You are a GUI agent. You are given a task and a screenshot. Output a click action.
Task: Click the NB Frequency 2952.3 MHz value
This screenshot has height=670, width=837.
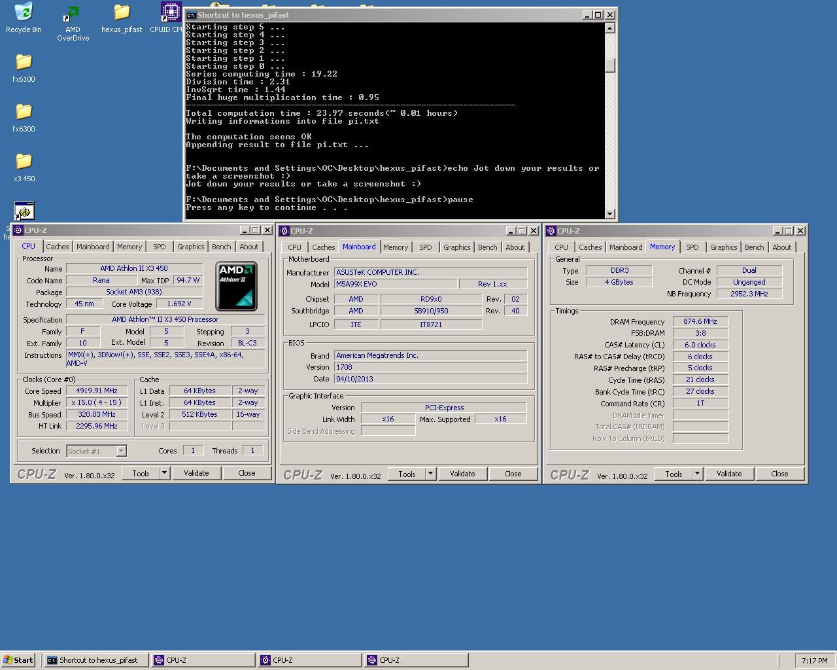point(749,294)
